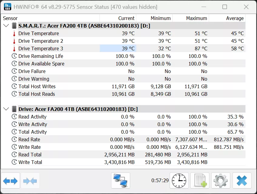Click clock icon beside Drive Remaining Life

pos(14,56)
